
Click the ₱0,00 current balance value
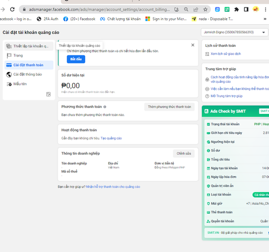[70, 86]
